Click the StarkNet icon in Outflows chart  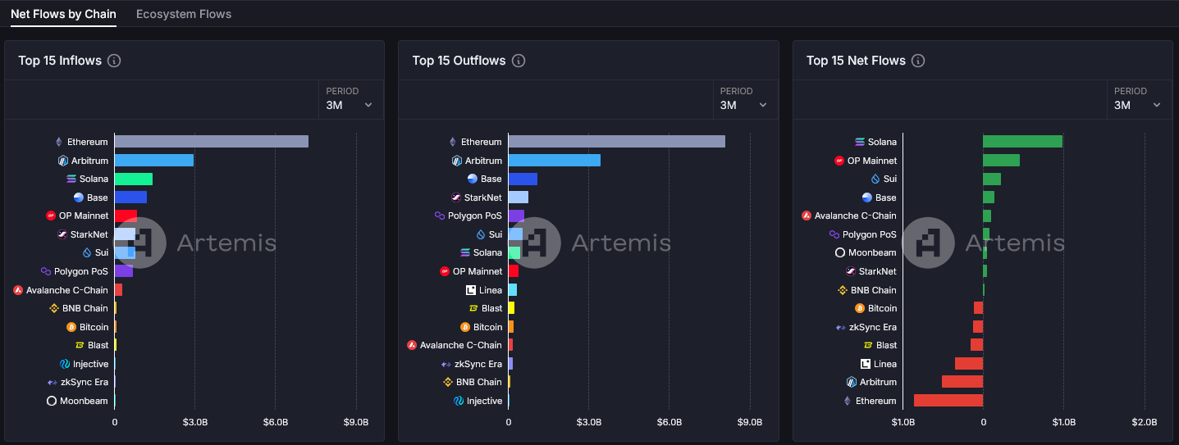coord(456,198)
